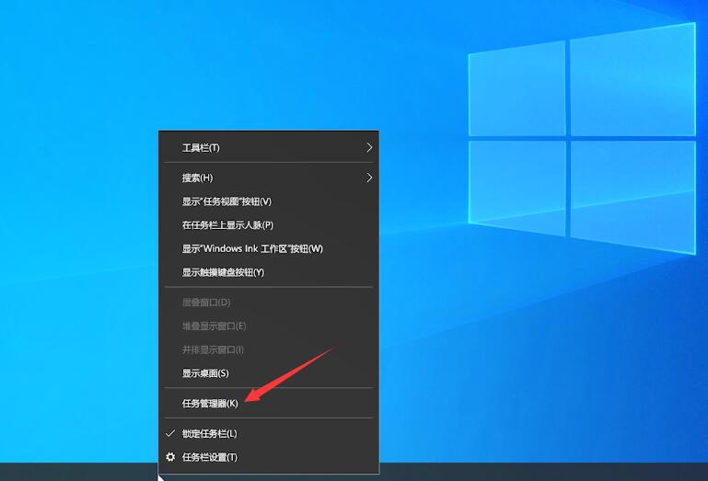
Task: Click the gear icon for 任务栏设置
Action: point(170,457)
